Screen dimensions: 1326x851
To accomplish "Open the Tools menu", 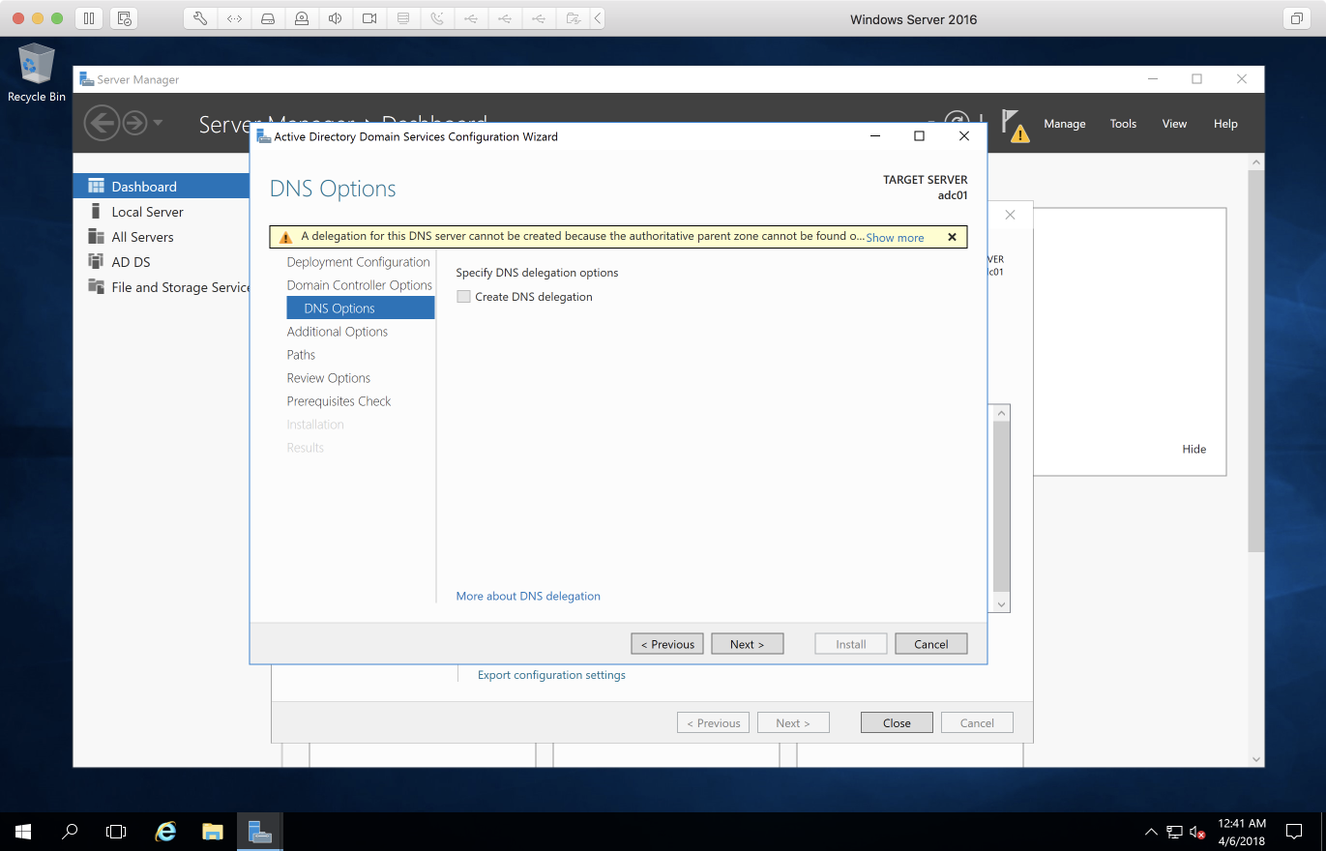I will click(x=1123, y=124).
